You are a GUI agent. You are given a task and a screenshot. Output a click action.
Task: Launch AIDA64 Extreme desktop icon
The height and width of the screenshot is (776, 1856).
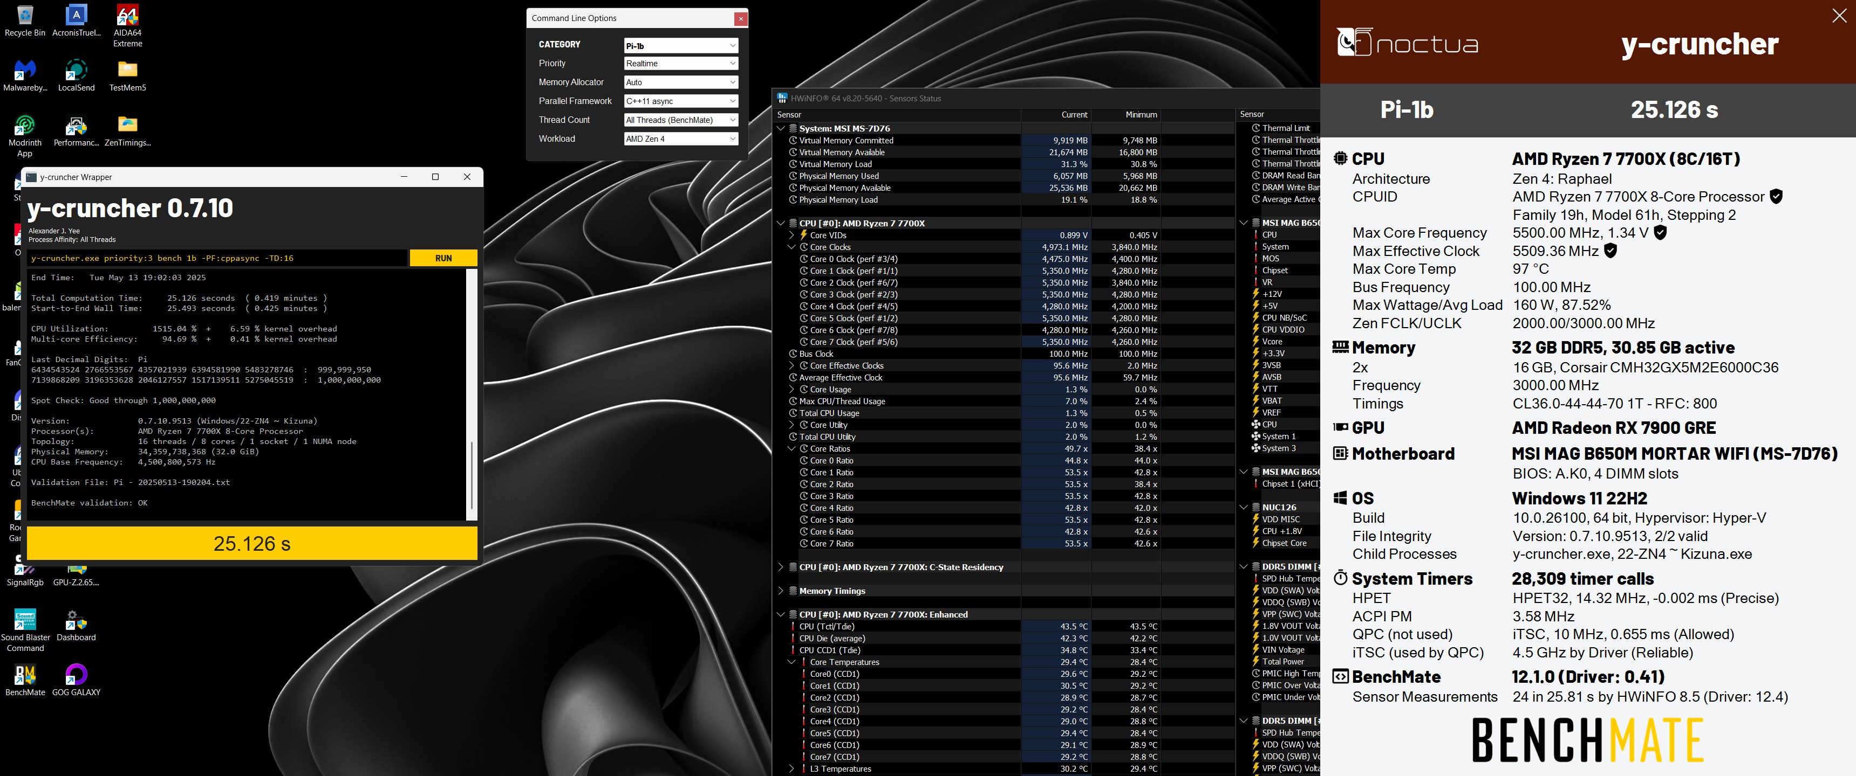127,26
